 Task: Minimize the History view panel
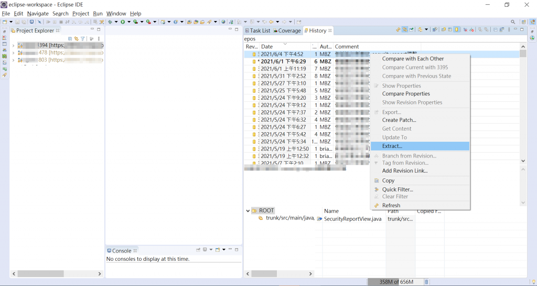coord(515,29)
